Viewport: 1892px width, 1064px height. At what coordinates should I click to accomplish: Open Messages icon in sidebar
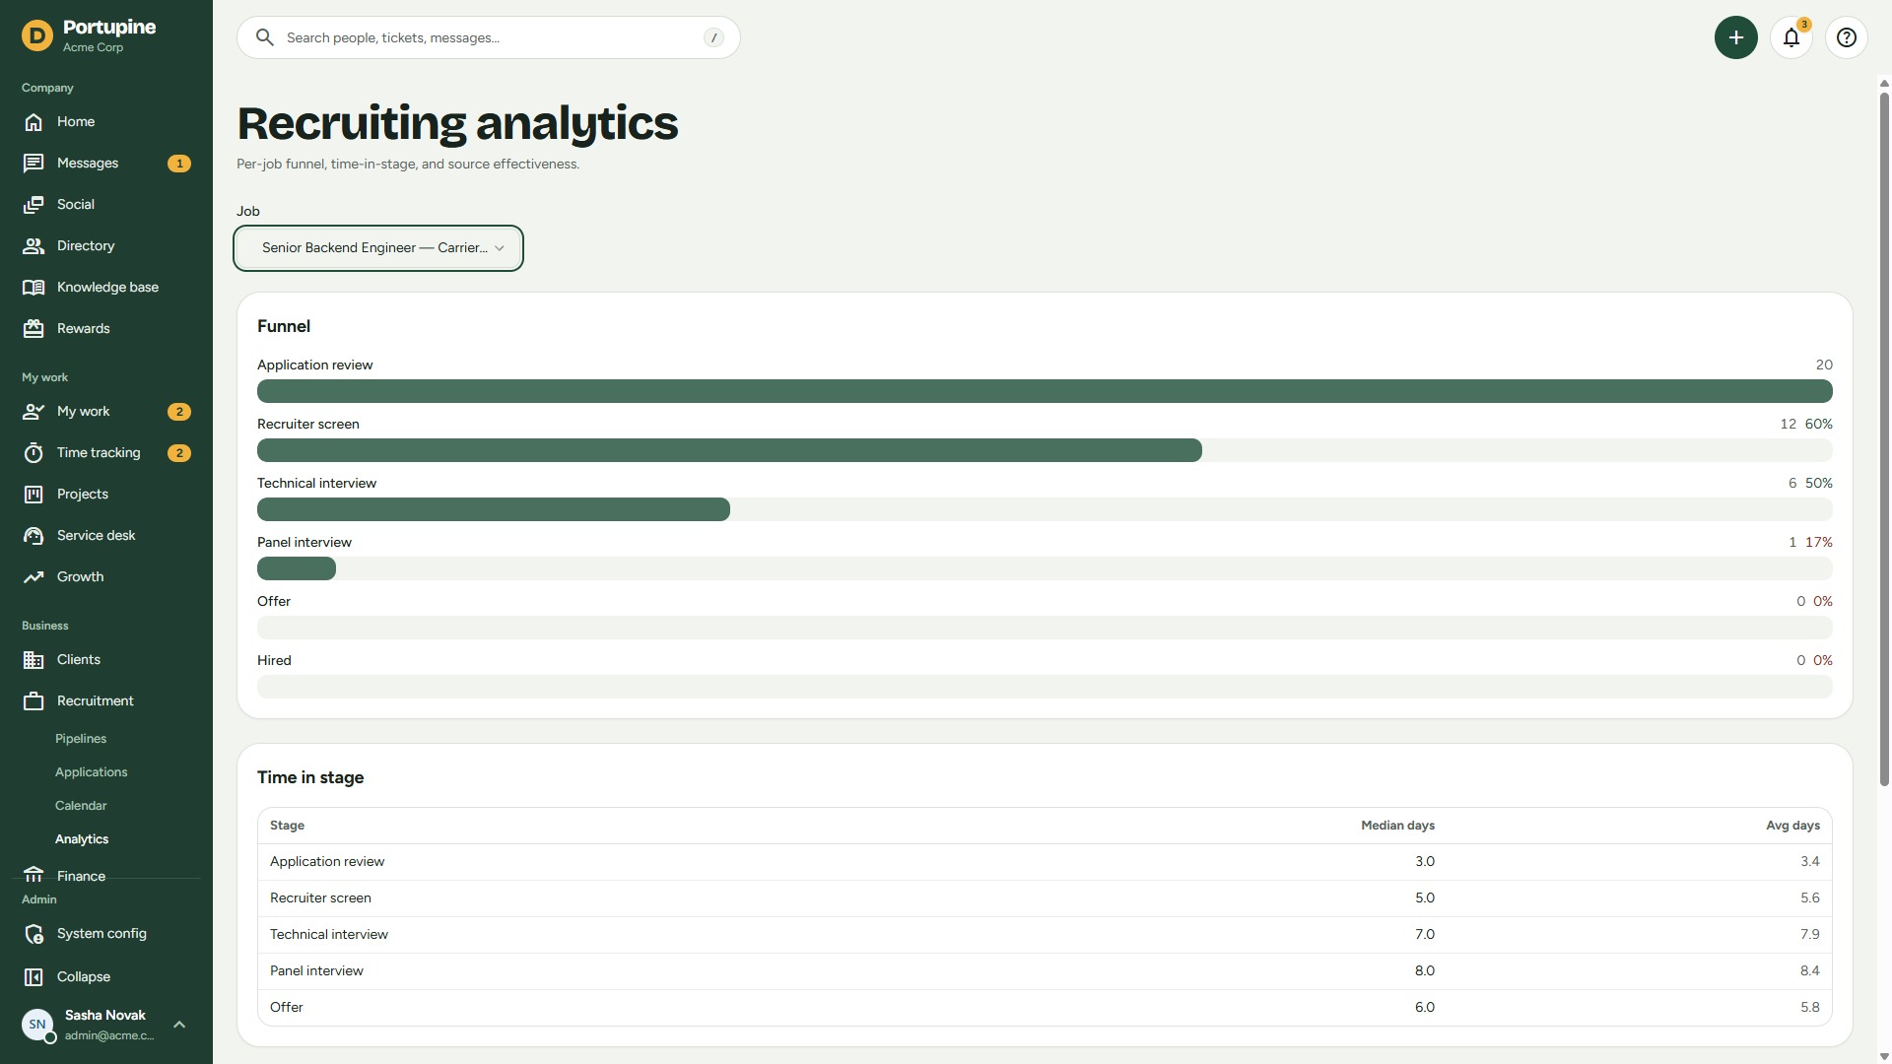(34, 164)
